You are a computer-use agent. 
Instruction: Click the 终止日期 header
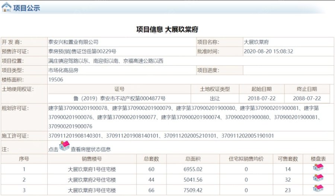pyautogui.click(x=307, y=89)
